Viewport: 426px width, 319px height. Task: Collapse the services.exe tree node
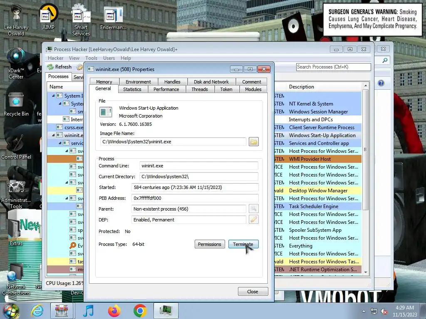[x=60, y=143]
